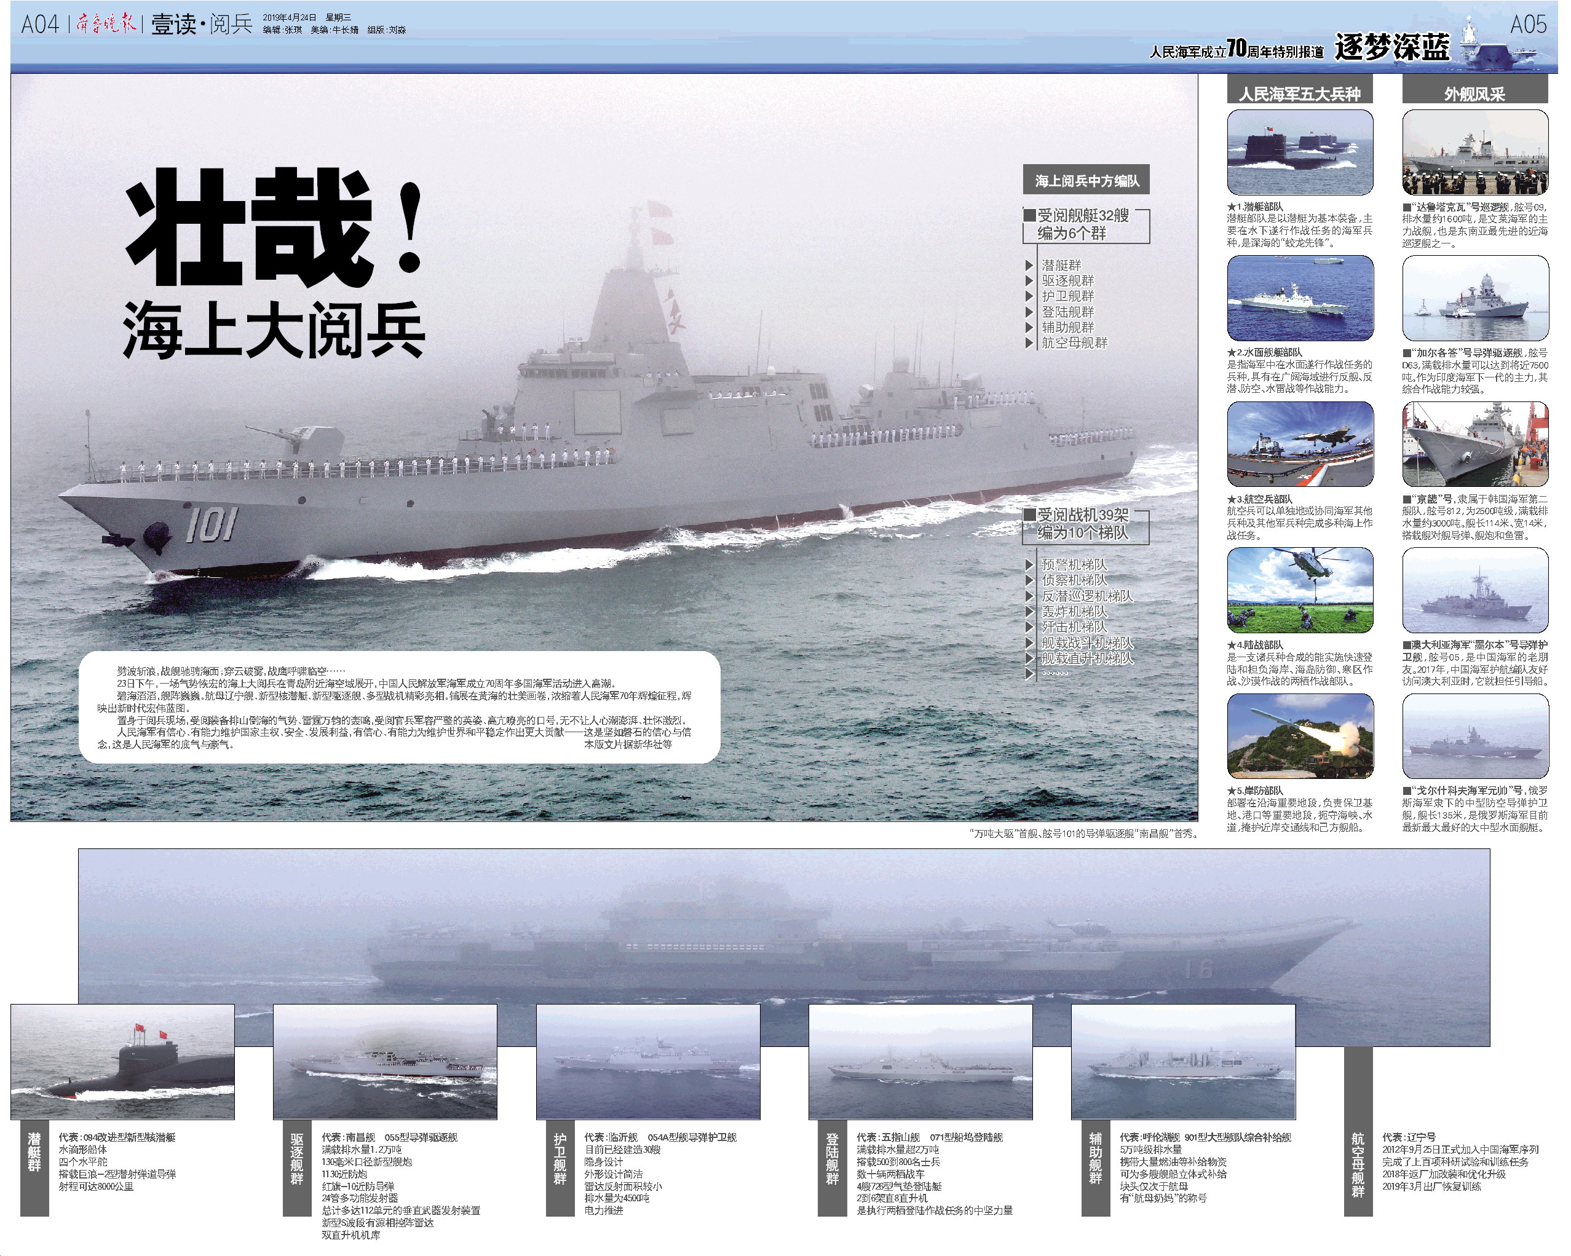Click the star marker before 5.岸防部队
This screenshot has height=1256, width=1571.
pyautogui.click(x=1232, y=791)
